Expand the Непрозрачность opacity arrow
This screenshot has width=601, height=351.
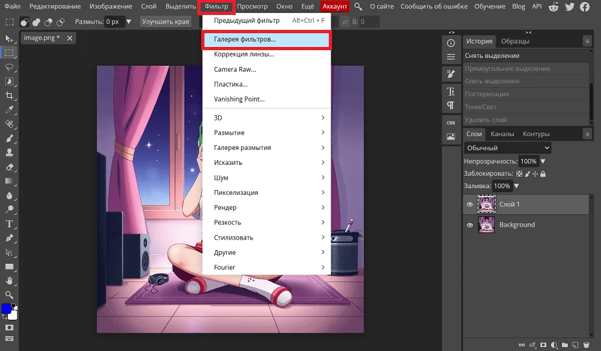(543, 161)
